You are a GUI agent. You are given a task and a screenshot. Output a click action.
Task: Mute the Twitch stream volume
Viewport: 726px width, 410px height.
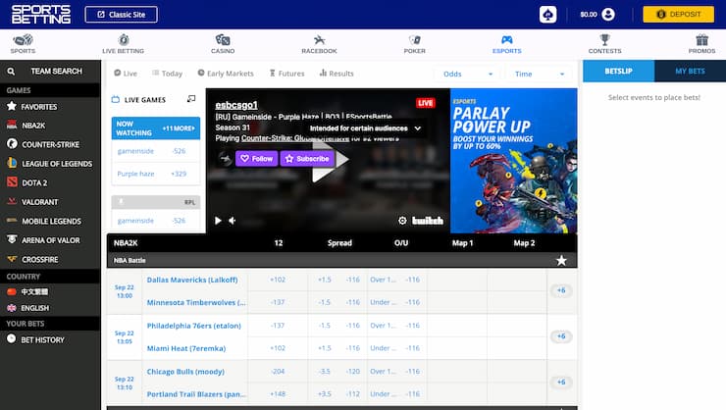pyautogui.click(x=233, y=221)
